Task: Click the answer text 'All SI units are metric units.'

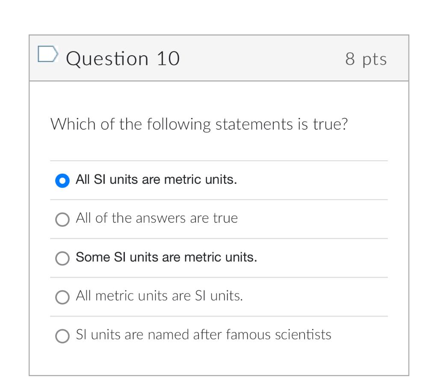Action: pos(157,180)
